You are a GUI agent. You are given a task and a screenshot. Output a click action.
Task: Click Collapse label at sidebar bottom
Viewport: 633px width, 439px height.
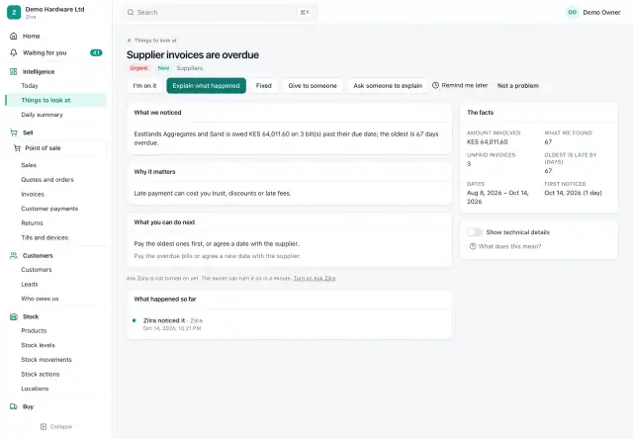61,426
